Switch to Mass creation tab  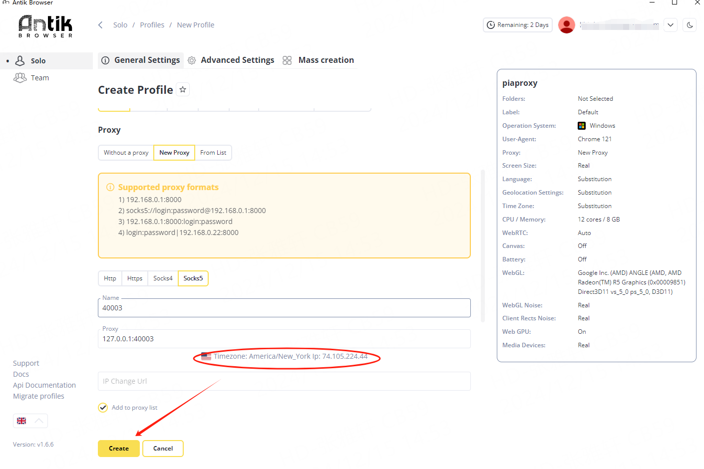coord(326,60)
